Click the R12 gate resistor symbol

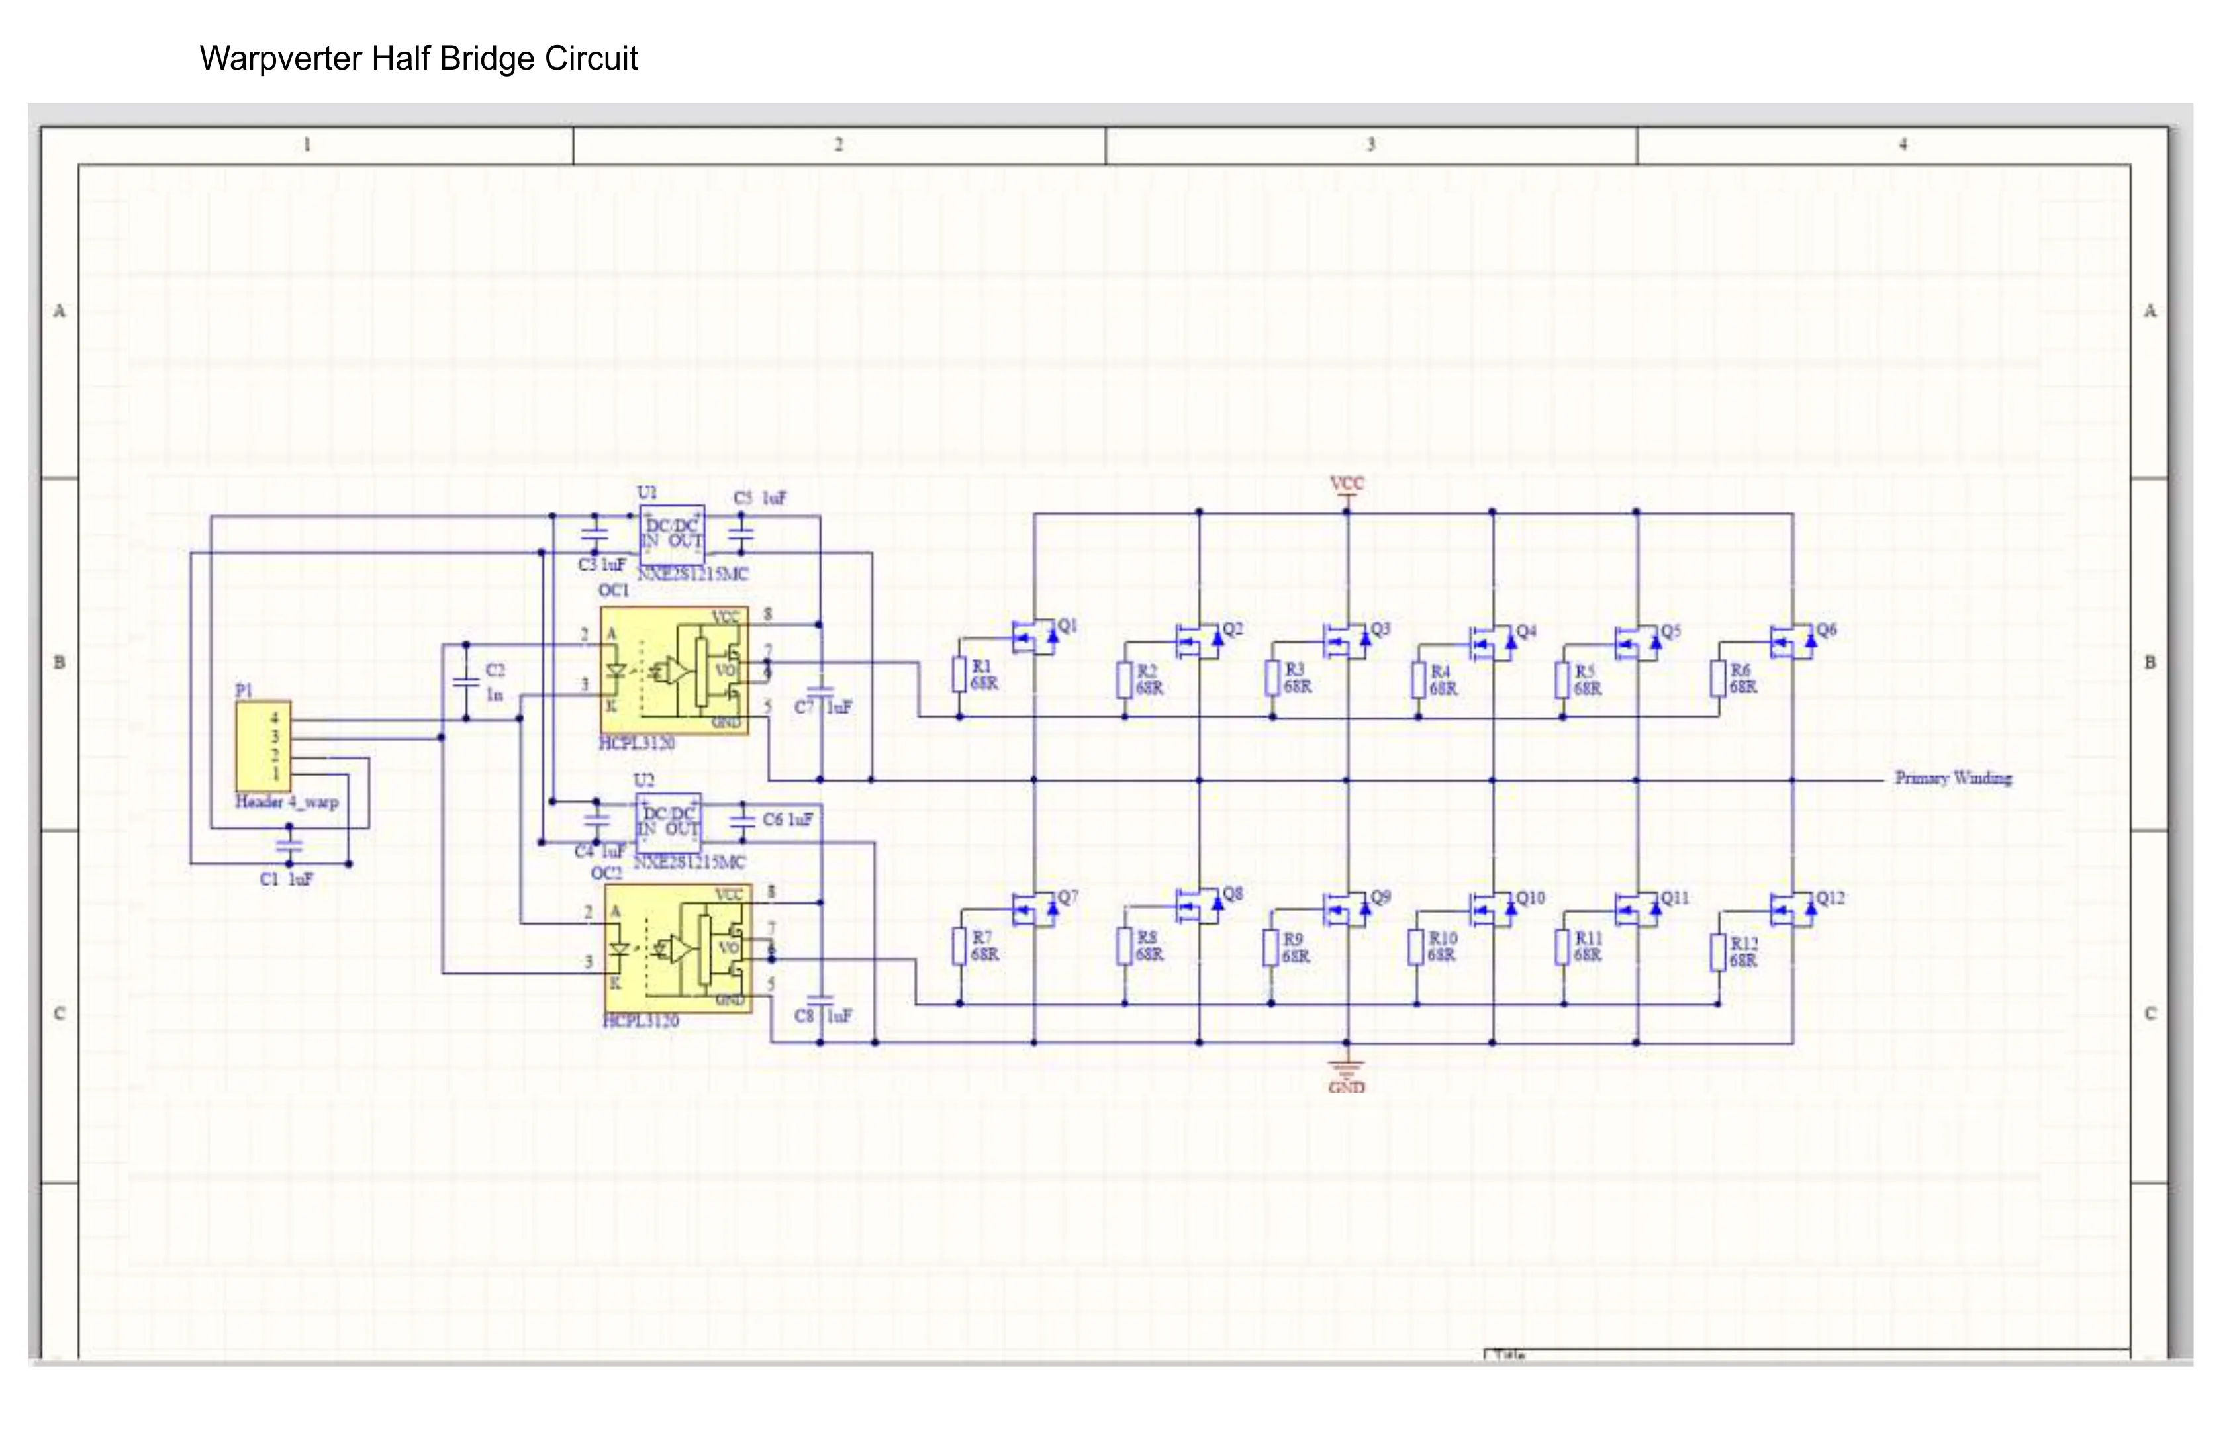1719,952
